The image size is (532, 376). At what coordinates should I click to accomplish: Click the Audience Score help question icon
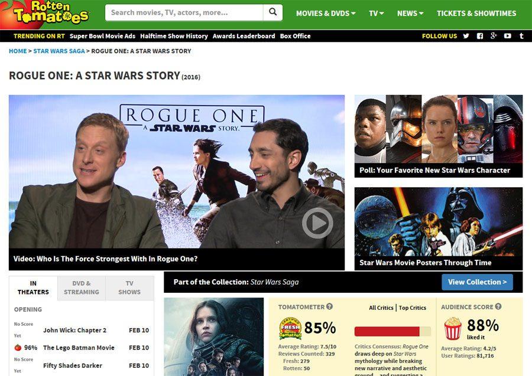point(498,306)
